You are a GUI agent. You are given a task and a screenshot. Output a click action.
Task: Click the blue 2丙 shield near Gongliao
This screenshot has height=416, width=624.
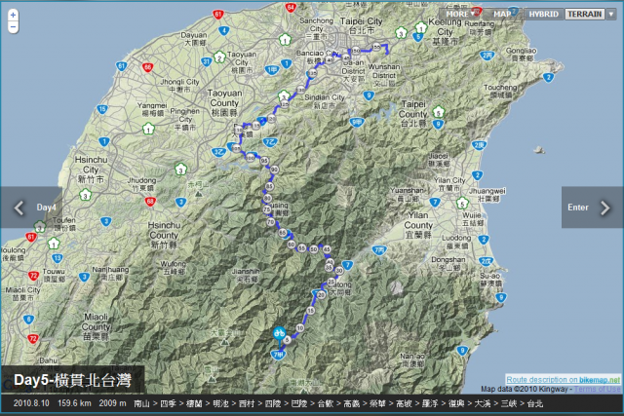pos(487,56)
